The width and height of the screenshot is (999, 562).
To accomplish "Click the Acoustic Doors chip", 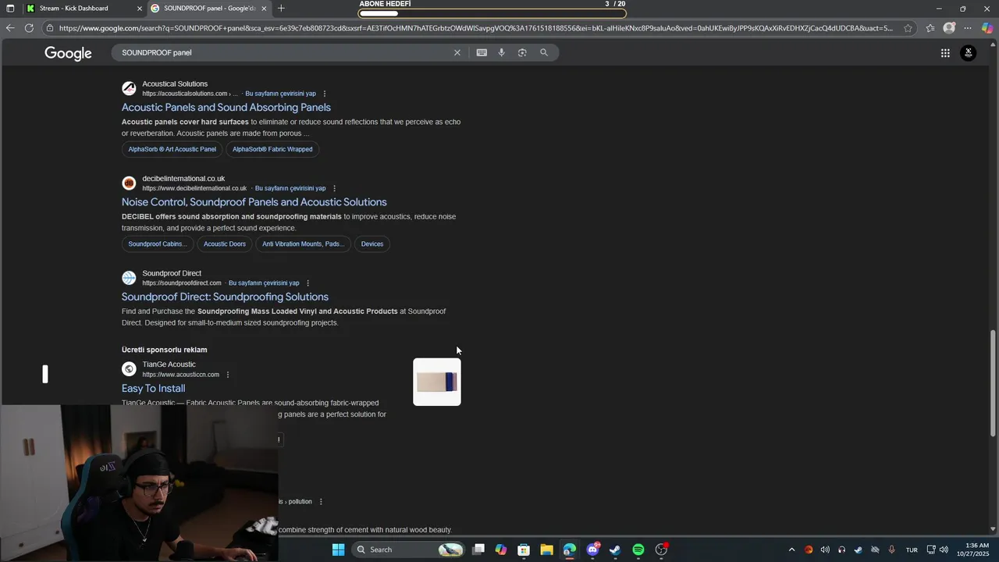I will point(225,244).
